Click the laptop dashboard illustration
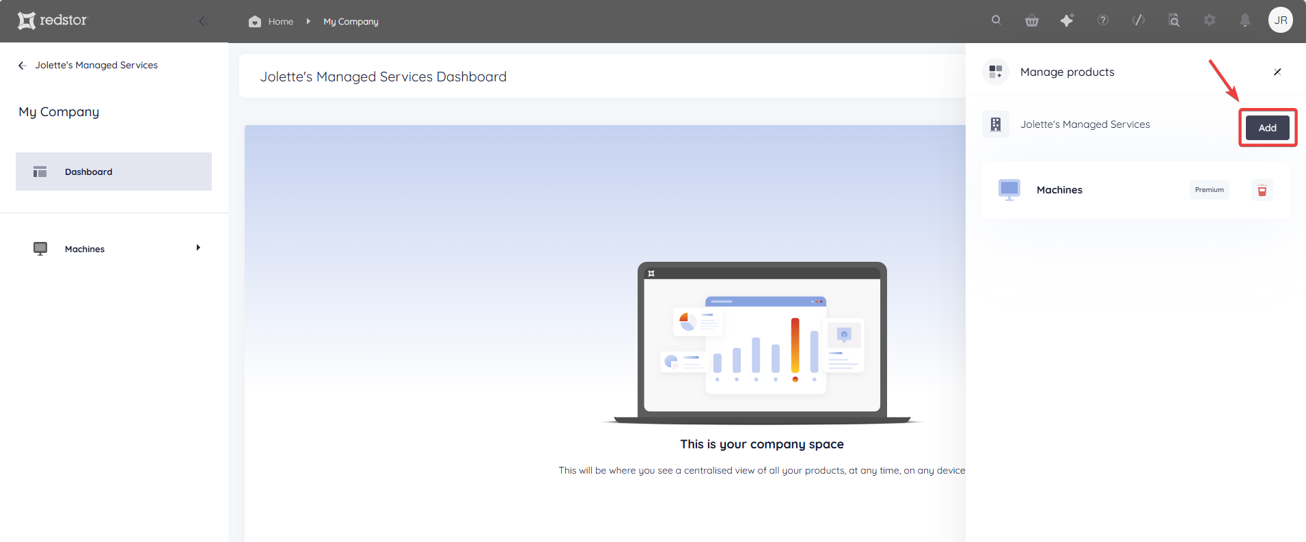This screenshot has width=1306, height=542. coord(762,343)
